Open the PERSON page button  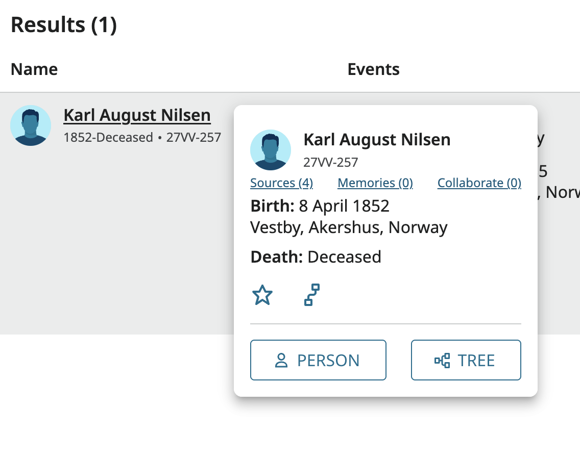point(318,360)
